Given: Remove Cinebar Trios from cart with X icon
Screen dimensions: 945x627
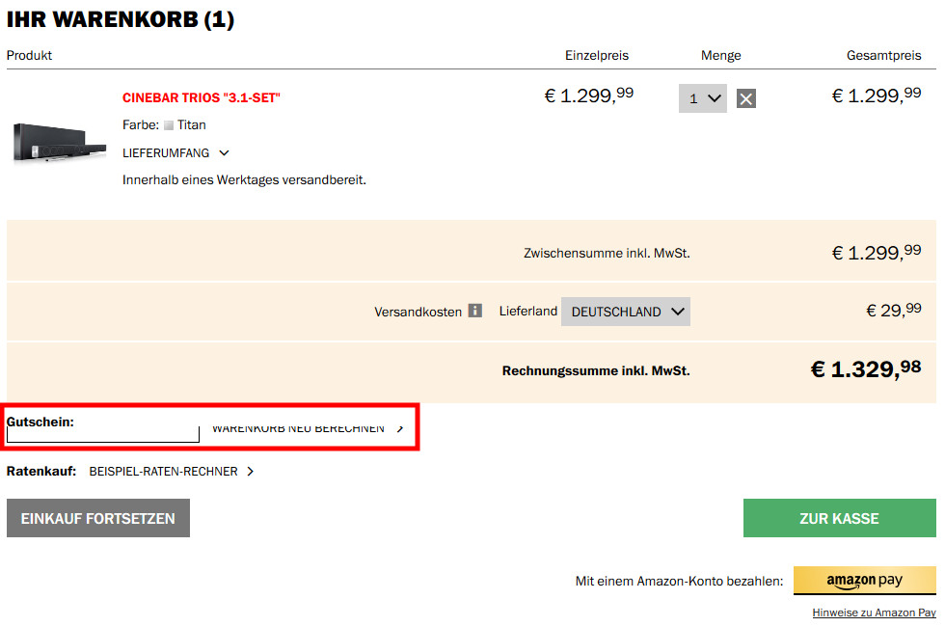Looking at the screenshot, I should pos(745,98).
